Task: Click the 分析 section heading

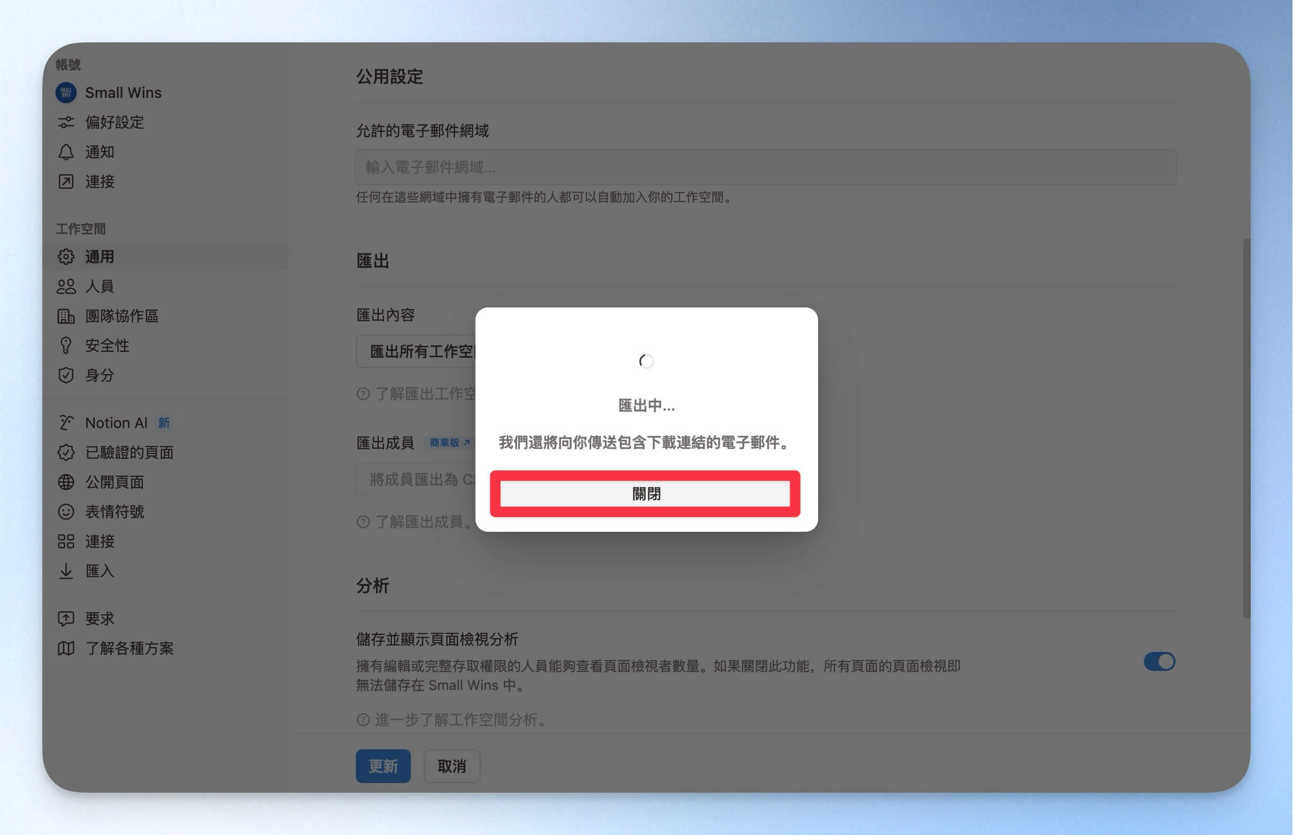Action: pos(373,586)
